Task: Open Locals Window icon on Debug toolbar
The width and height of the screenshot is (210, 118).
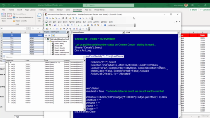Action: click(x=74, y=29)
